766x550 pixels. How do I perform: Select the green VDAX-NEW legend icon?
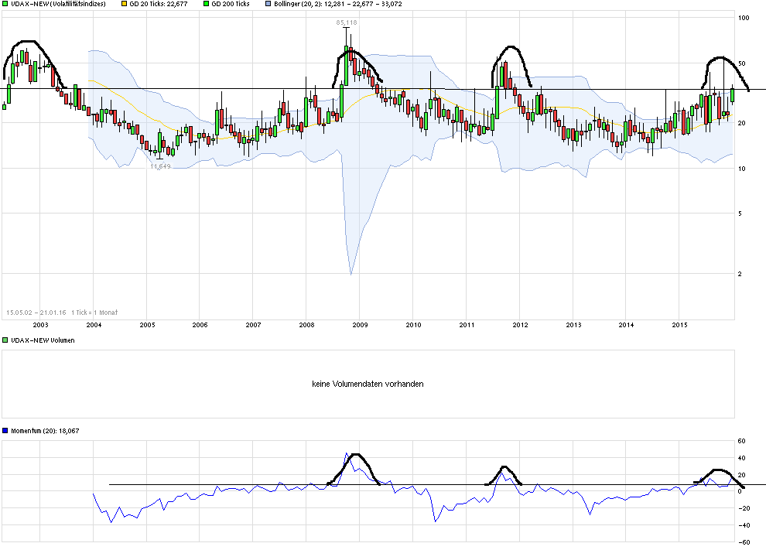click(x=6, y=5)
